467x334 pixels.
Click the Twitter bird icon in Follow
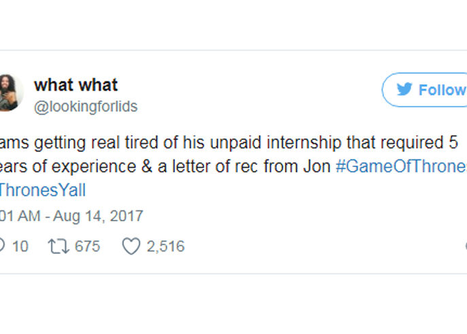point(404,90)
